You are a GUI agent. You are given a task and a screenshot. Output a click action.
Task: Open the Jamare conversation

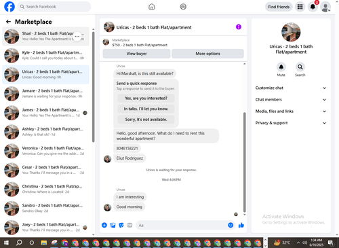(45, 94)
